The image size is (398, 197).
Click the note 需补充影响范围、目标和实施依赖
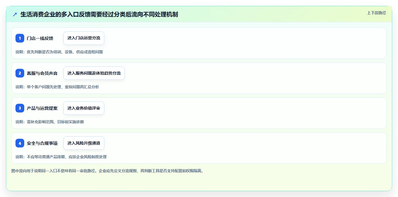tap(50, 122)
